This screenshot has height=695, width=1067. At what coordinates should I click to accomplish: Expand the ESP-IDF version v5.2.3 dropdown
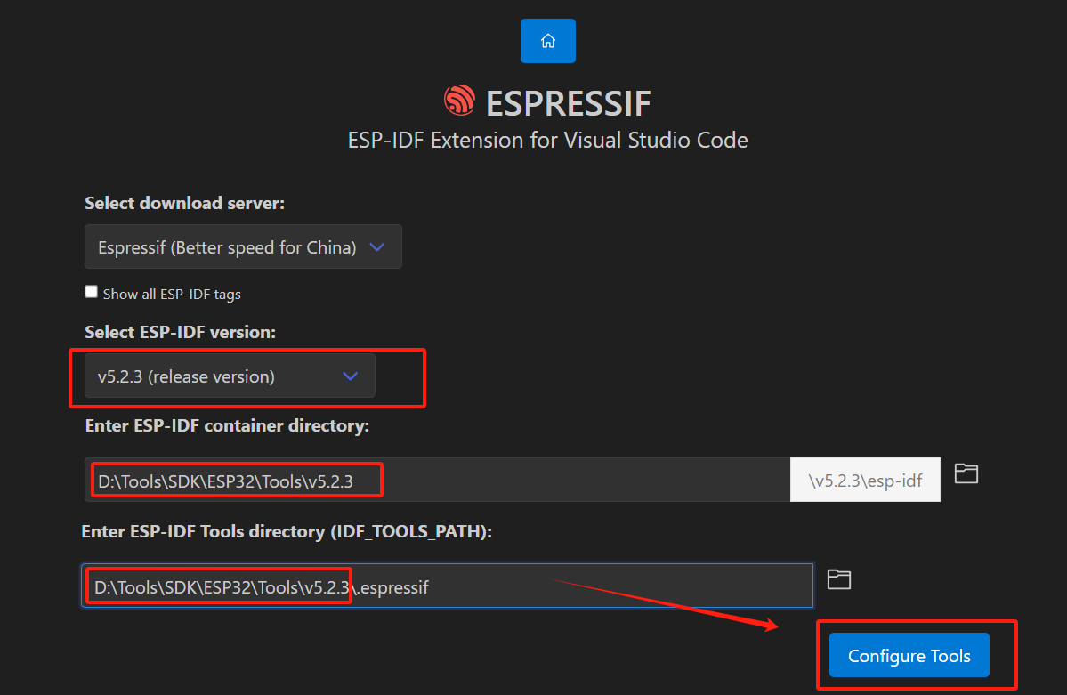pyautogui.click(x=230, y=376)
